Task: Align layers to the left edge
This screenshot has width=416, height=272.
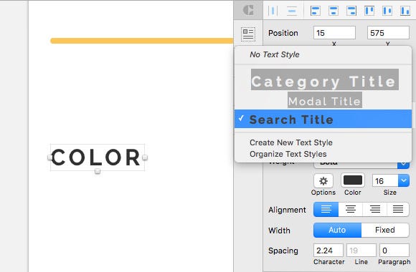Action: [x=315, y=11]
